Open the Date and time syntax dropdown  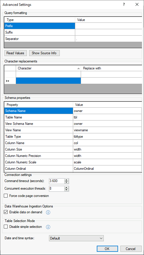[x=76, y=238]
